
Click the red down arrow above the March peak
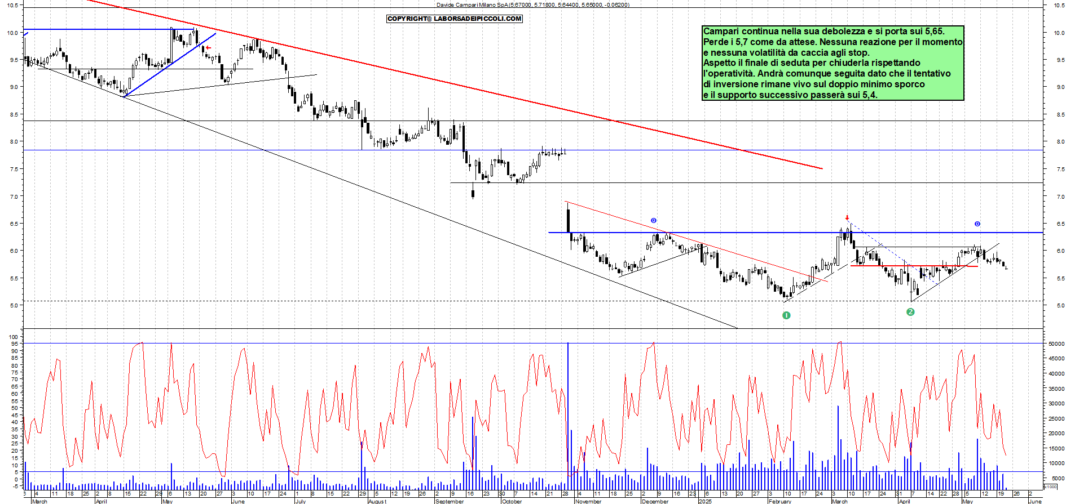pos(847,217)
